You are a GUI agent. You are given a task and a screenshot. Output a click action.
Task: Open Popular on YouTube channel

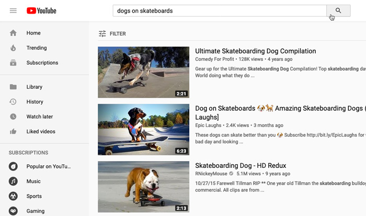pyautogui.click(x=48, y=167)
